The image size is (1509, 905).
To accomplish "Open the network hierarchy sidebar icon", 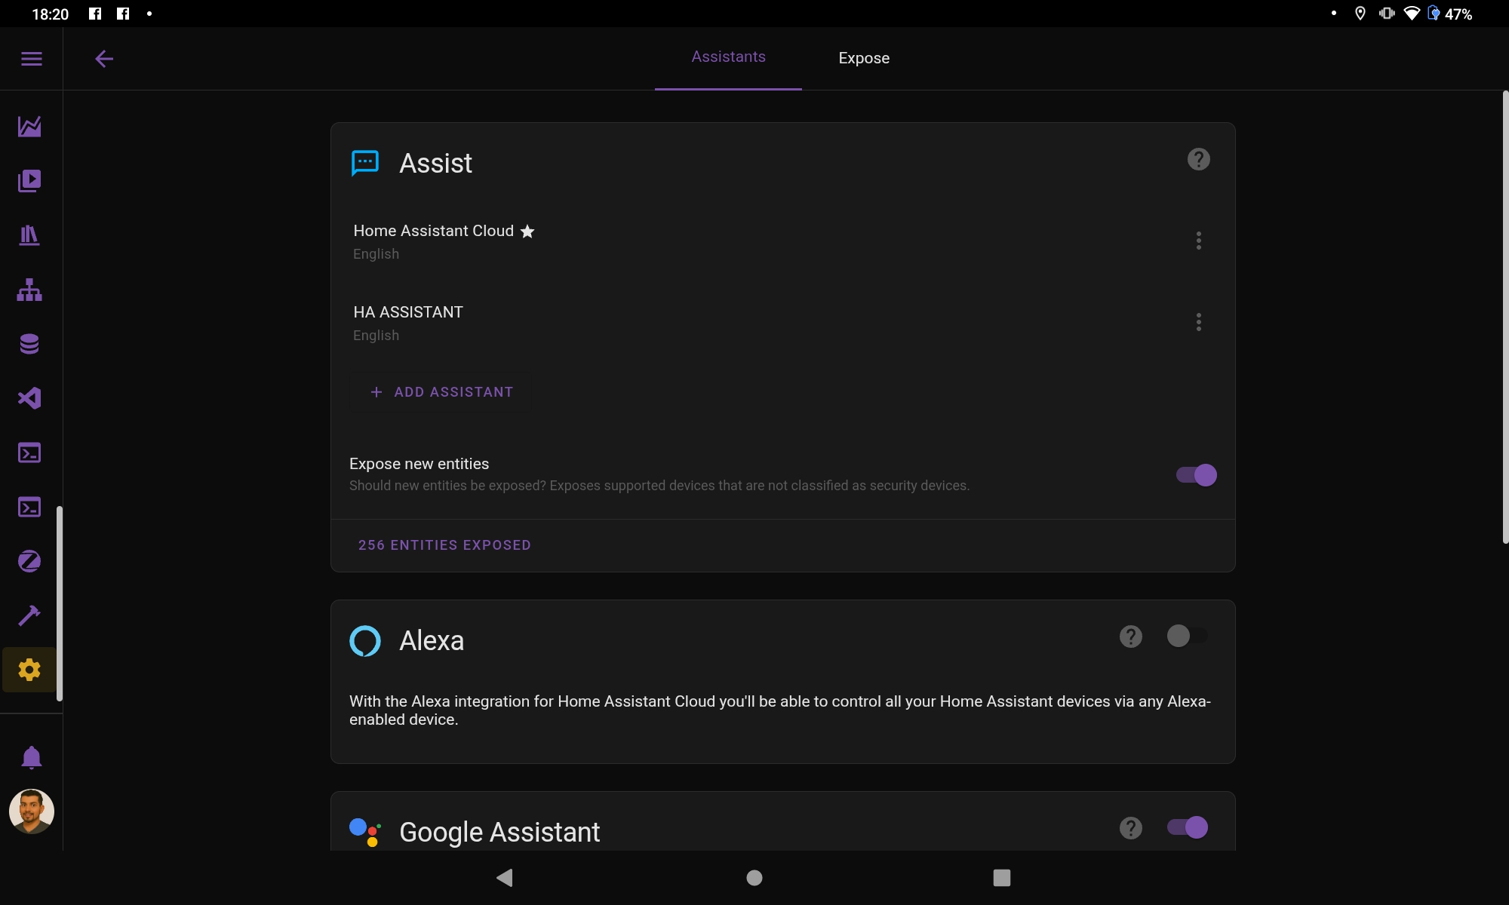I will tap(29, 290).
